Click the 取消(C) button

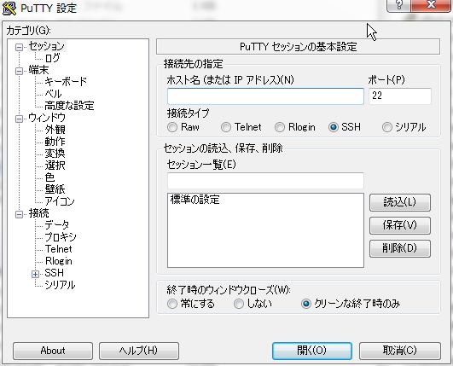point(400,351)
